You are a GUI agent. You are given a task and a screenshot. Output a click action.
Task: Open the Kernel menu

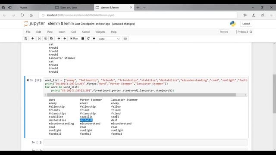click(85, 32)
